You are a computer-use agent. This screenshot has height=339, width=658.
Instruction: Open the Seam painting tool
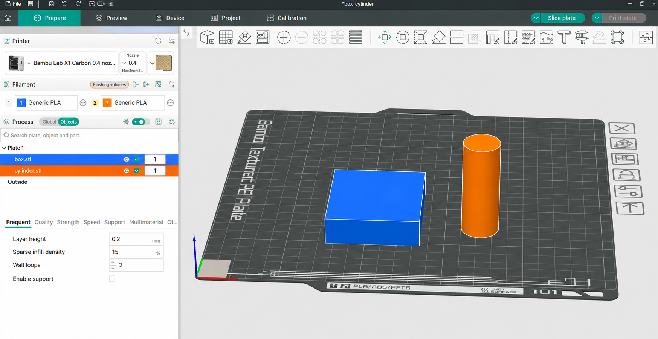point(511,37)
